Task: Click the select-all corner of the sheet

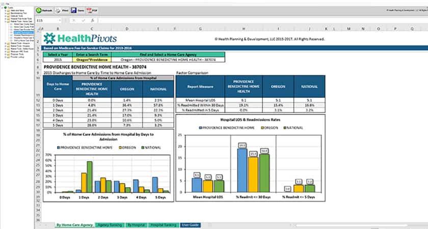Action: coord(39,28)
